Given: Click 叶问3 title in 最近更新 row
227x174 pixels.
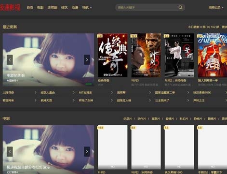Looking at the screenshot, I should pos(135,80).
